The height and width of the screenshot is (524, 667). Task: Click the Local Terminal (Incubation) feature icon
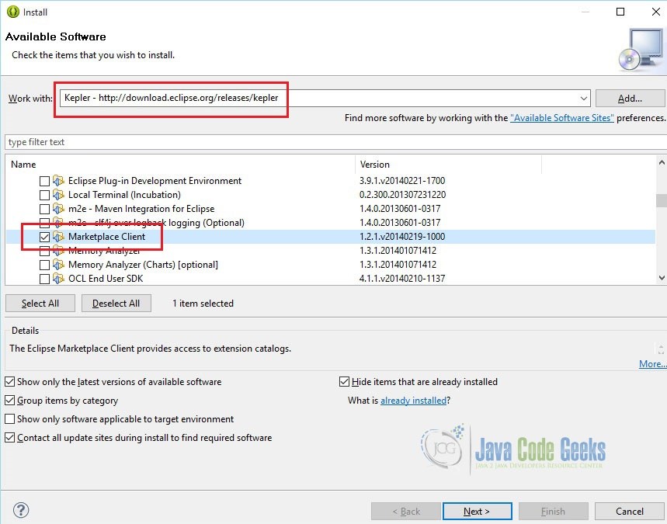click(59, 195)
